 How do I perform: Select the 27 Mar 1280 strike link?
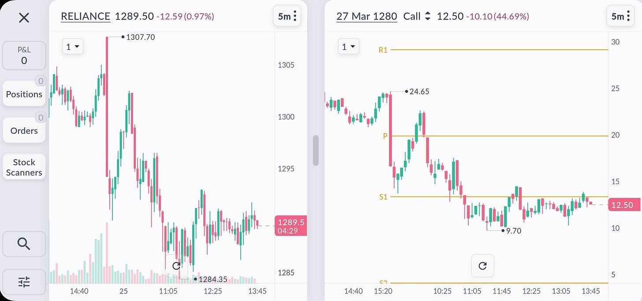point(366,17)
